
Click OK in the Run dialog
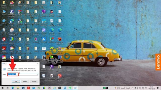16,81
